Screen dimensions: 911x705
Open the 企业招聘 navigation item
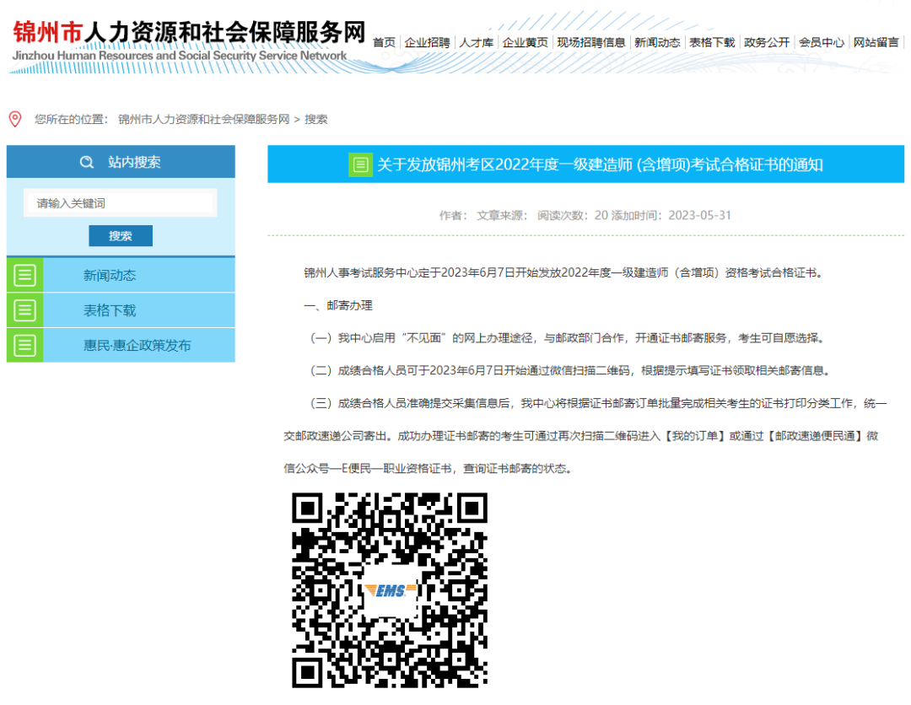coord(427,42)
